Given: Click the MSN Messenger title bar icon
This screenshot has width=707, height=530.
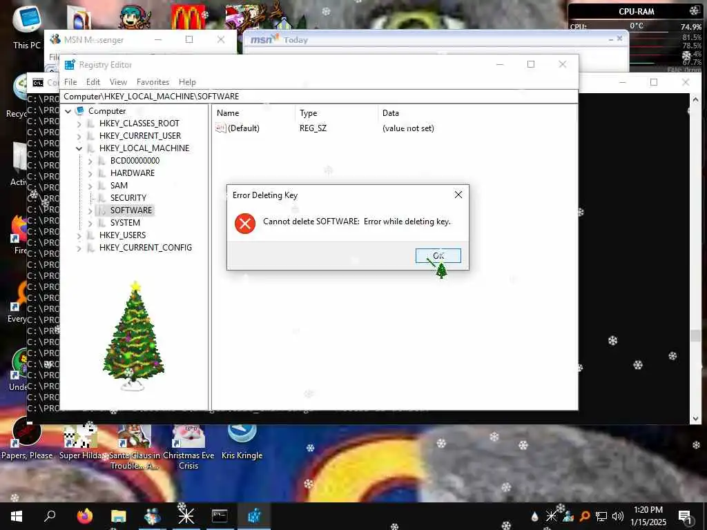Looking at the screenshot, I should coord(55,39).
